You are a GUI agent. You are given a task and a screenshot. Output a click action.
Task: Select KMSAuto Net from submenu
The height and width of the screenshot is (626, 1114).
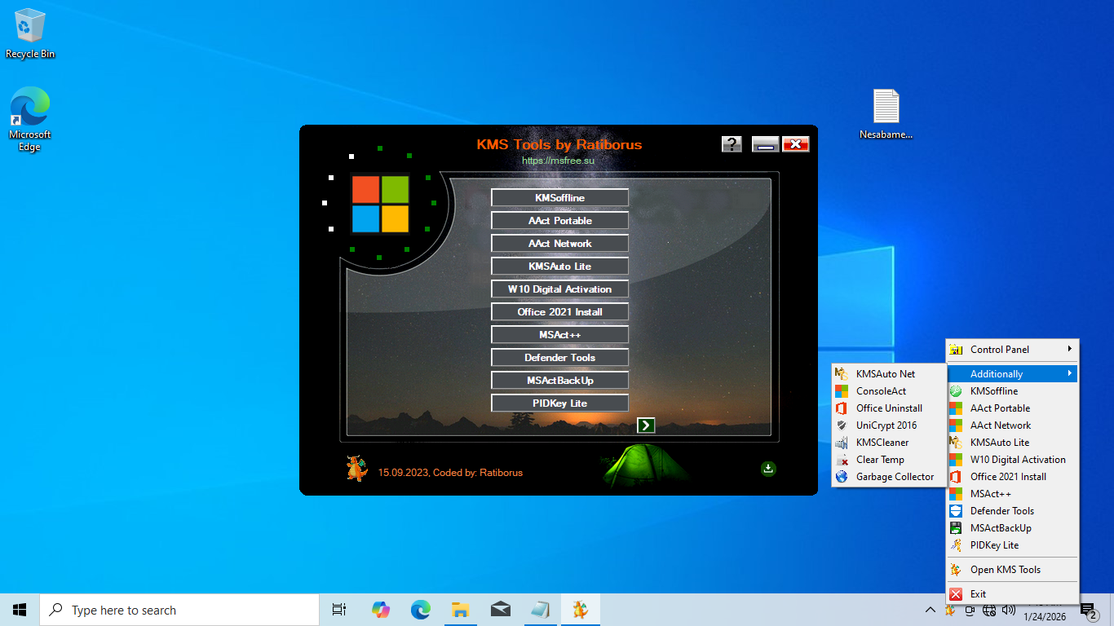885,373
